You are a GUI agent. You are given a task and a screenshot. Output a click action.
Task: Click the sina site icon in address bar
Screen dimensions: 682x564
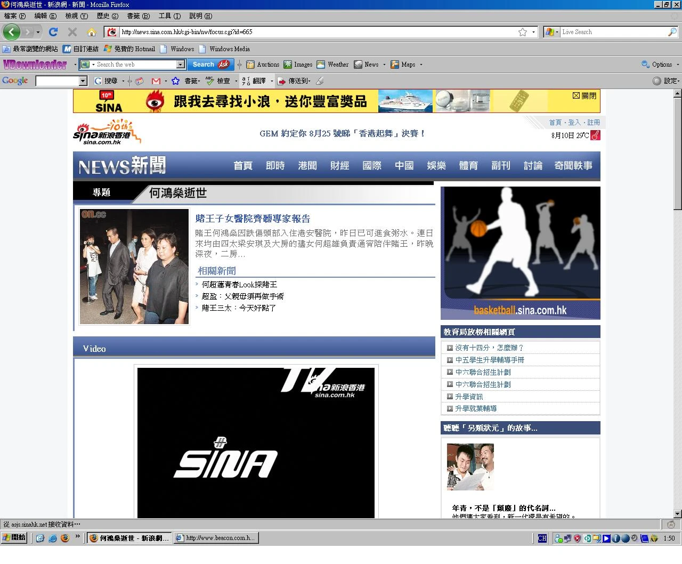111,32
